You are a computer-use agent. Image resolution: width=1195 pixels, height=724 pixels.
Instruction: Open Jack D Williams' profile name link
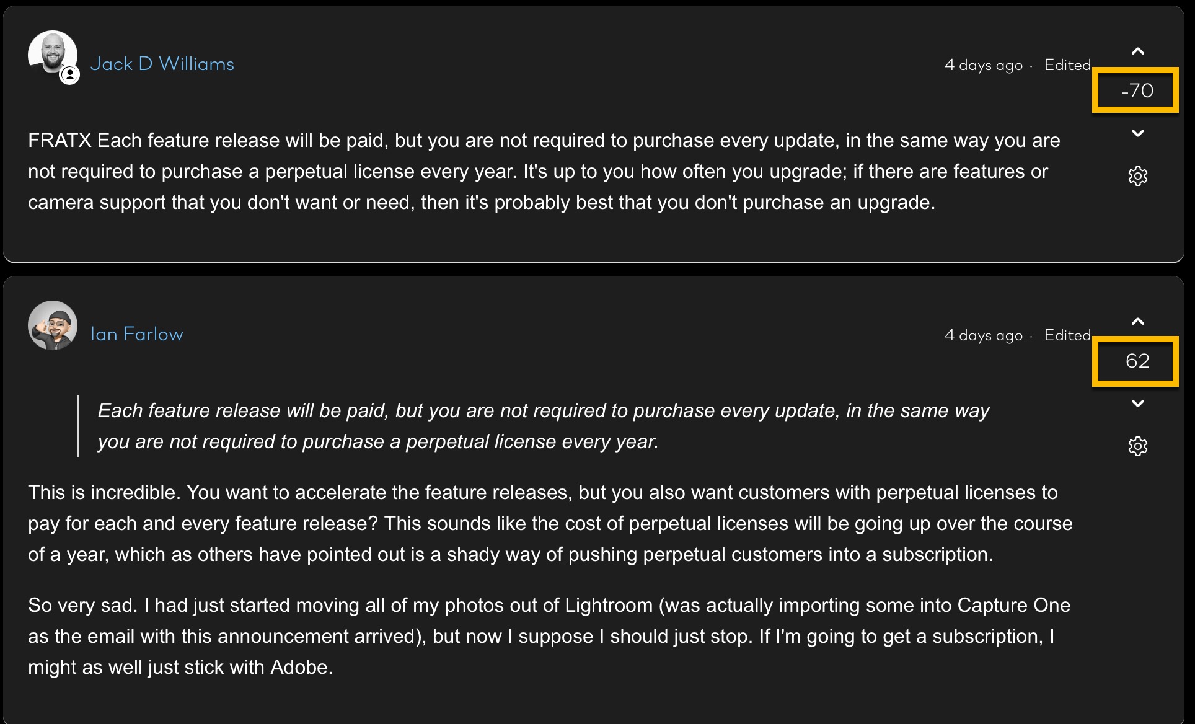pyautogui.click(x=162, y=64)
